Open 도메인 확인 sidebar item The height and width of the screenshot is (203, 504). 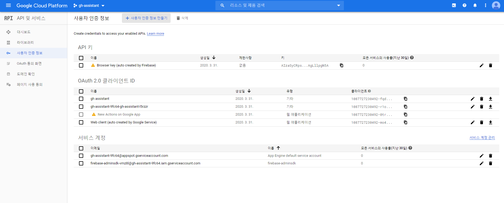(x=33, y=74)
